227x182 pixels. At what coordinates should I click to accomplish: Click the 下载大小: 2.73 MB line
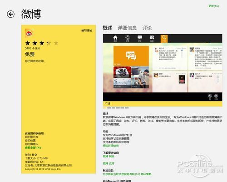pyautogui.click(x=36, y=158)
